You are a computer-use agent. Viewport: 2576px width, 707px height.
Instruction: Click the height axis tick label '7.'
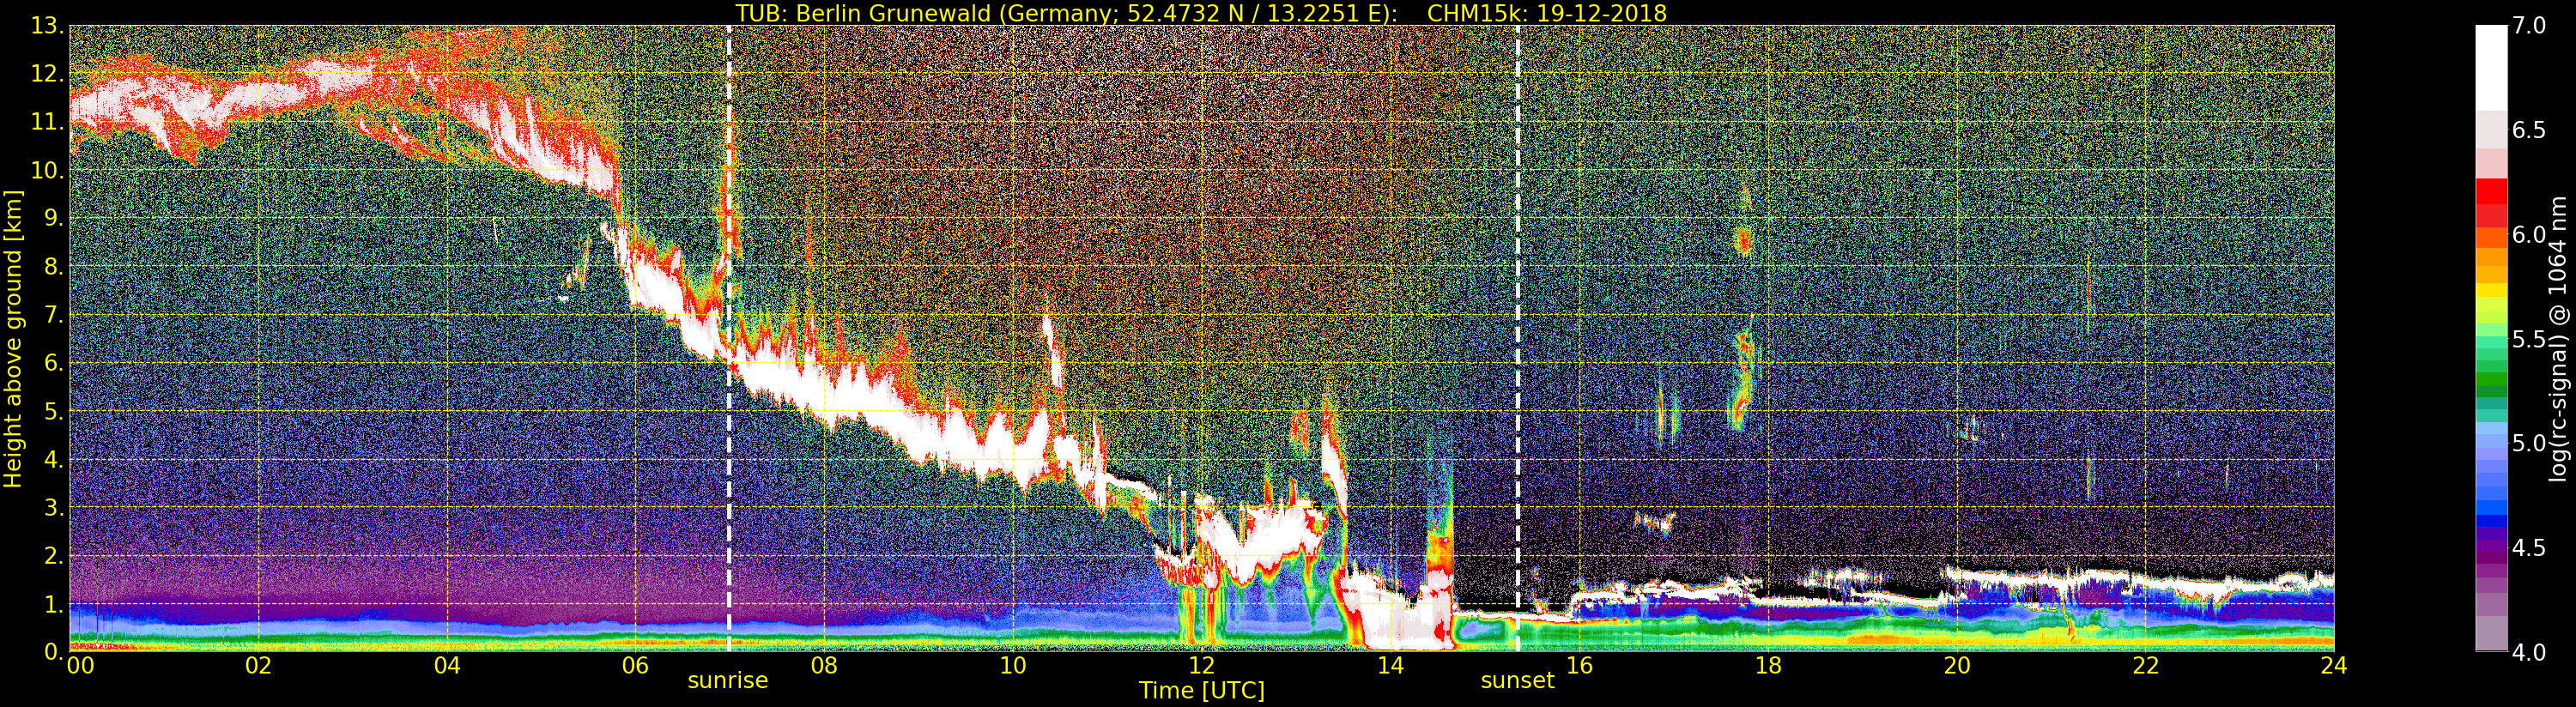pos(53,316)
